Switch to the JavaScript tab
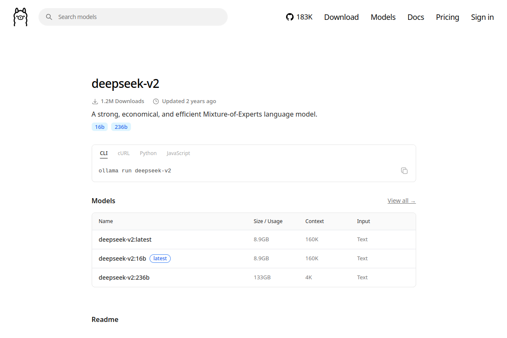The height and width of the screenshot is (338, 507). tap(178, 153)
